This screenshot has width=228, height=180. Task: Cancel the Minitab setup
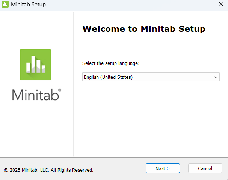205,168
